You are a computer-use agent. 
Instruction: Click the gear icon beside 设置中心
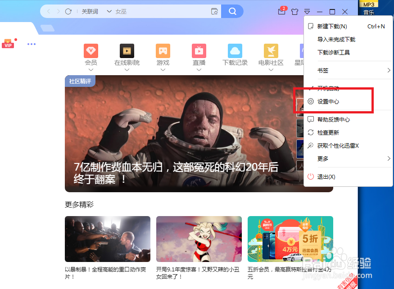311,101
